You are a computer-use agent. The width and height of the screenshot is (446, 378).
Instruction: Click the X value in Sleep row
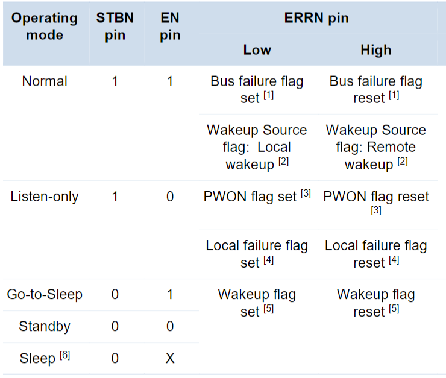point(170,358)
